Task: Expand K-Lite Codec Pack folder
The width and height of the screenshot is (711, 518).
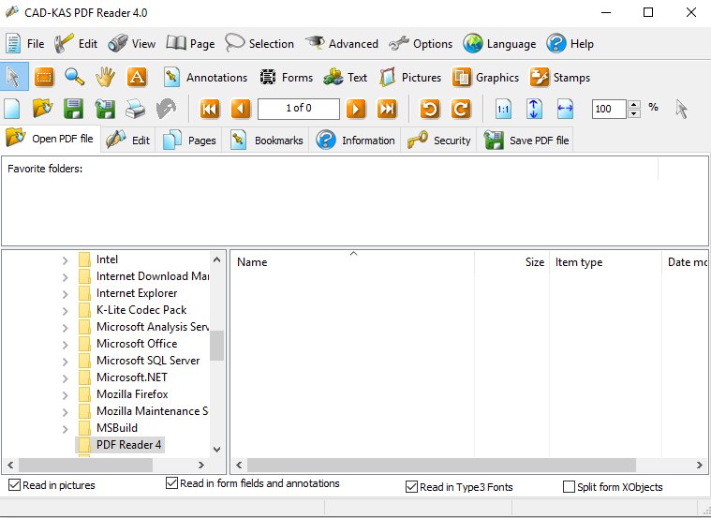Action: point(66,311)
